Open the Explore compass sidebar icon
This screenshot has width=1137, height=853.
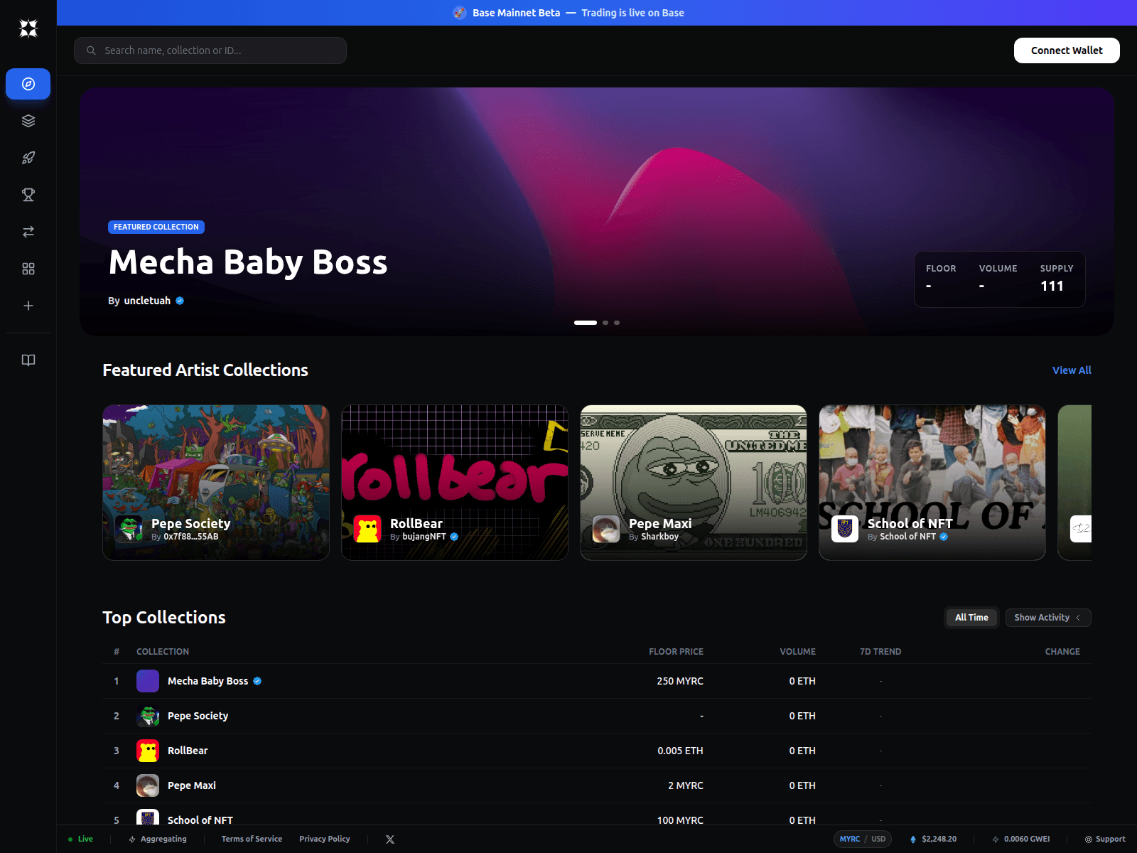point(28,83)
